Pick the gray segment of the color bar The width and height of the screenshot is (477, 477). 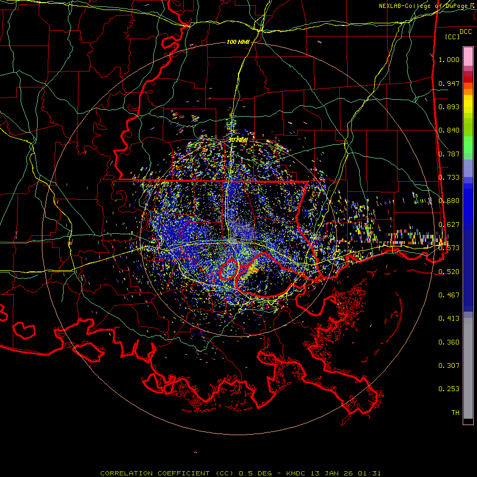468,368
